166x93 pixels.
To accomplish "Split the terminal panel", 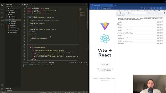I will pos(79,63).
